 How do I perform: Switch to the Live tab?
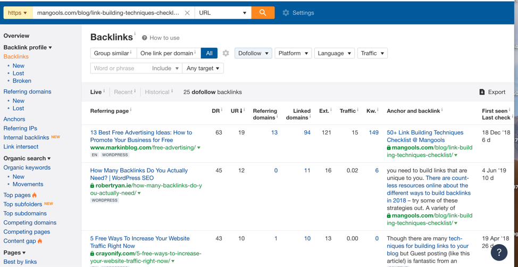click(x=96, y=92)
